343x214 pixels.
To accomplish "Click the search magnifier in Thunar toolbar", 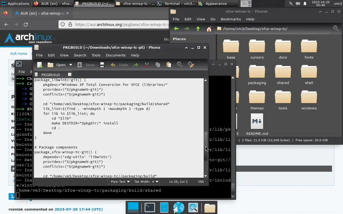I will pyautogui.click(x=335, y=28).
